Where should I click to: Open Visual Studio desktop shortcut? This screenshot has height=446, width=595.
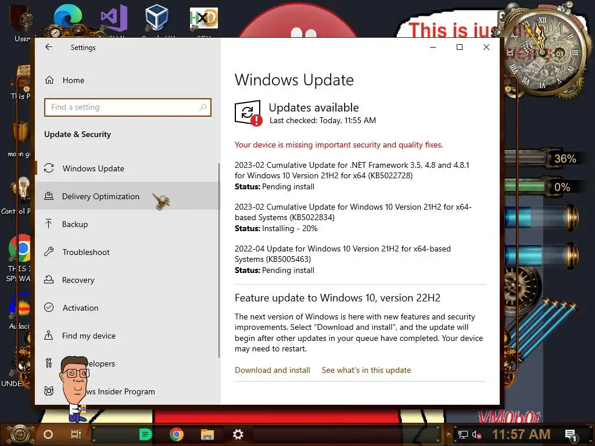pyautogui.click(x=114, y=19)
